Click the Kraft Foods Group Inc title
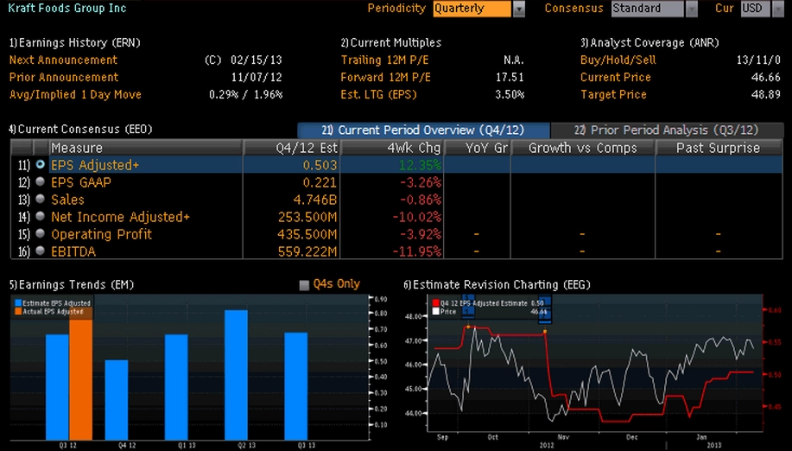 [67, 8]
